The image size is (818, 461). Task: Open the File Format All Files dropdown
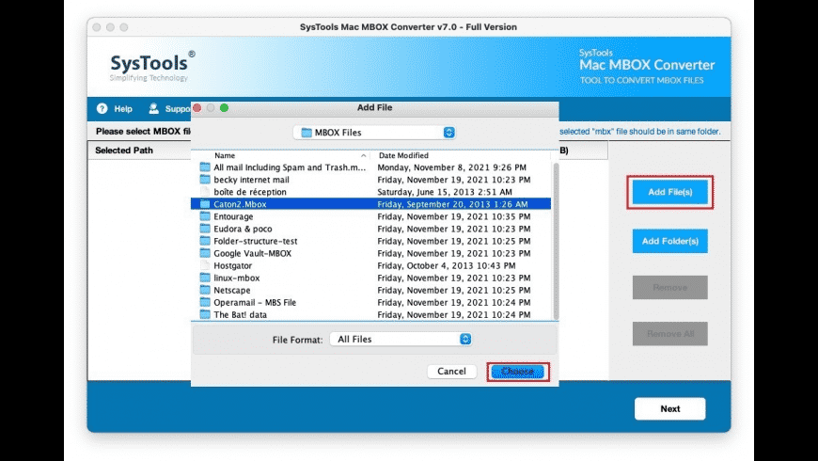pyautogui.click(x=401, y=340)
